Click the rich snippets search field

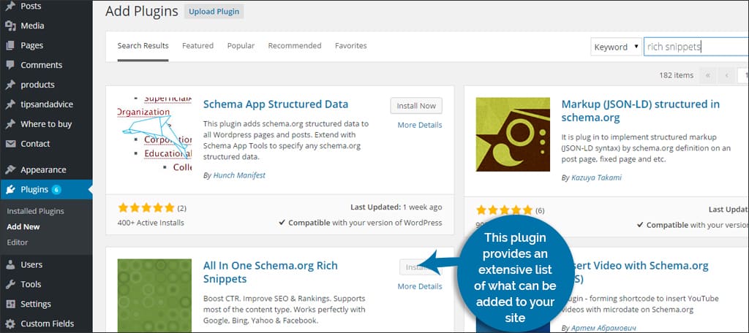696,47
